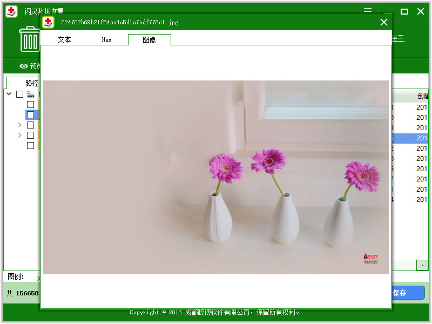Click the preview dialog's red-cross logo icon
Image resolution: width=432 pixels, height=324 pixels.
[49, 22]
